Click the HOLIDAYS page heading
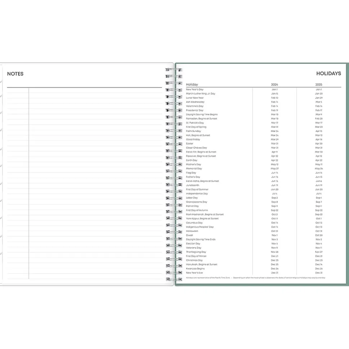The width and height of the screenshot is (349, 349). point(328,73)
